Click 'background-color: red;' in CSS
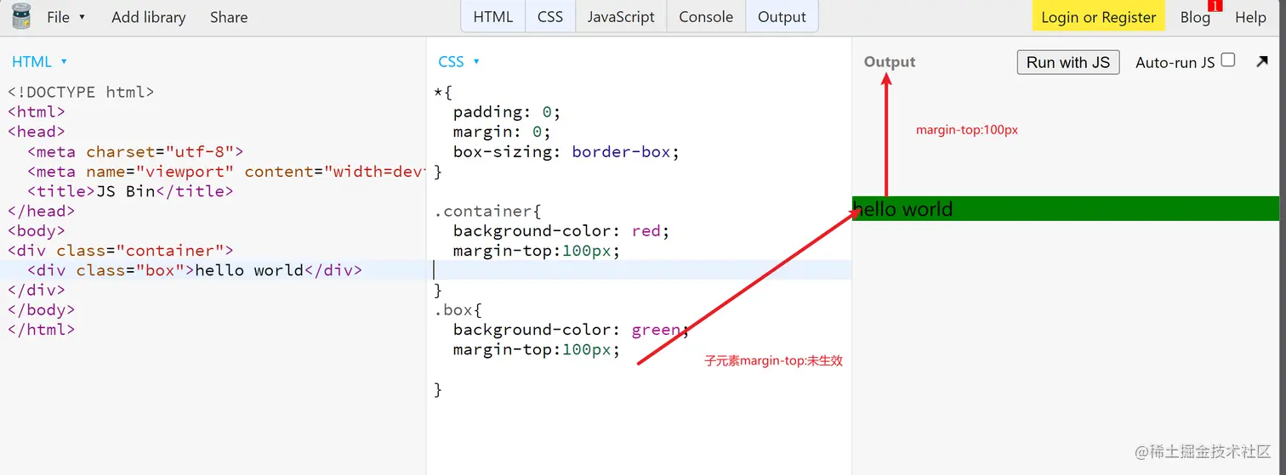The image size is (1286, 475). (x=561, y=231)
